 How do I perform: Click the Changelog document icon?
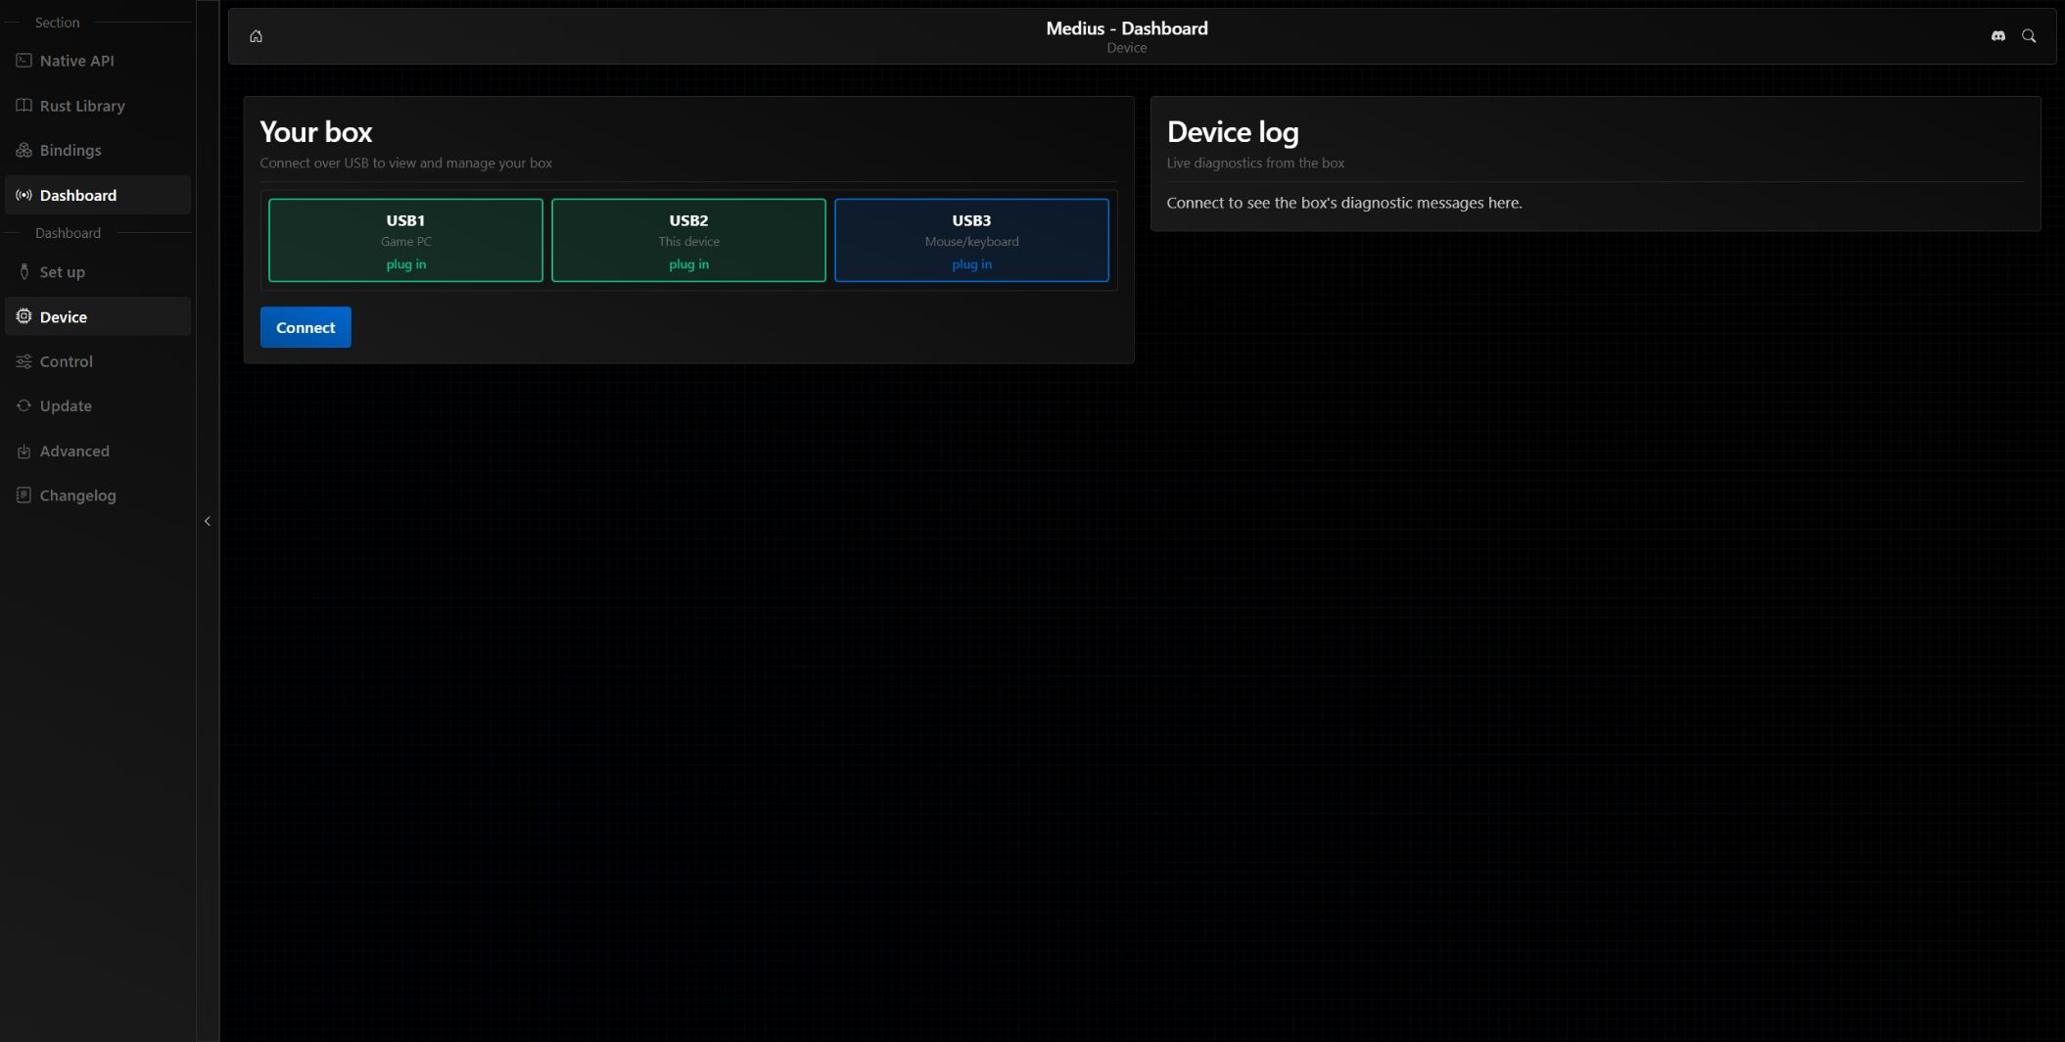point(23,495)
